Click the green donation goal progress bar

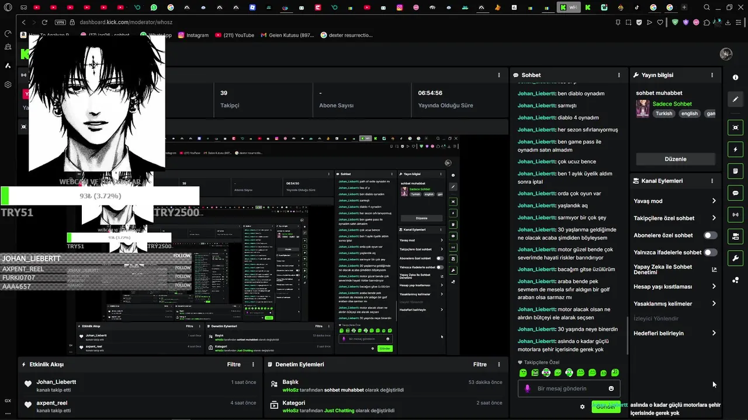pos(100,196)
